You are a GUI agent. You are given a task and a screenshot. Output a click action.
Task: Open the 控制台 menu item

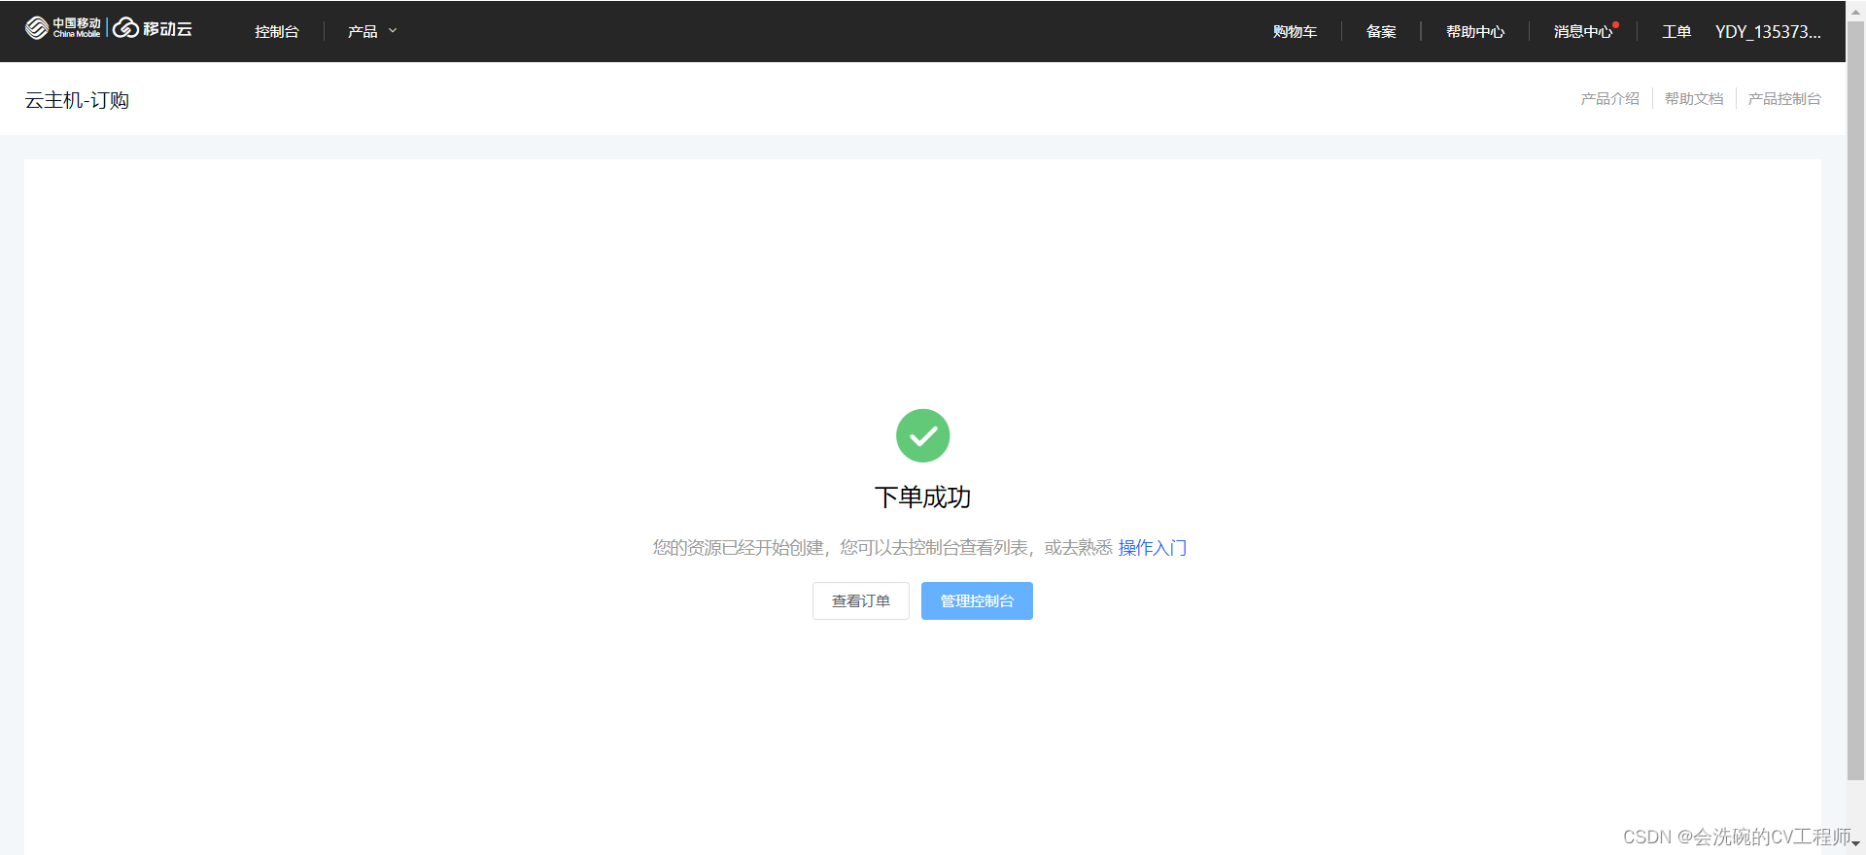[277, 31]
